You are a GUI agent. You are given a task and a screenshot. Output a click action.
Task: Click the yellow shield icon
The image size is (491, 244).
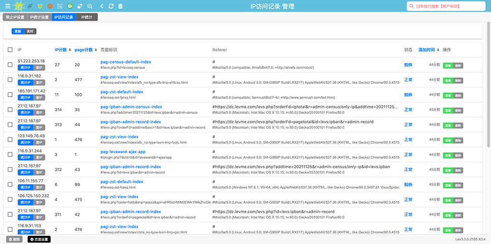coord(40,6)
